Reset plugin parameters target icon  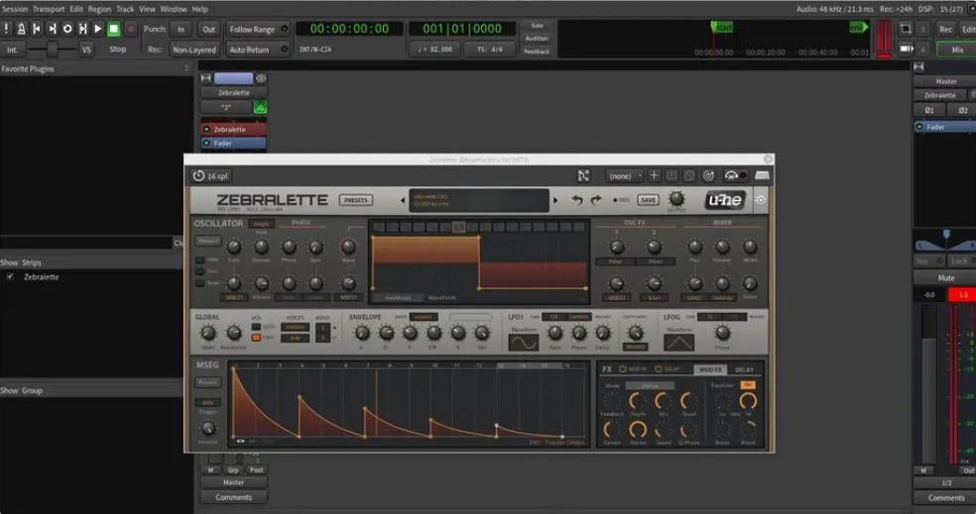[x=708, y=176]
